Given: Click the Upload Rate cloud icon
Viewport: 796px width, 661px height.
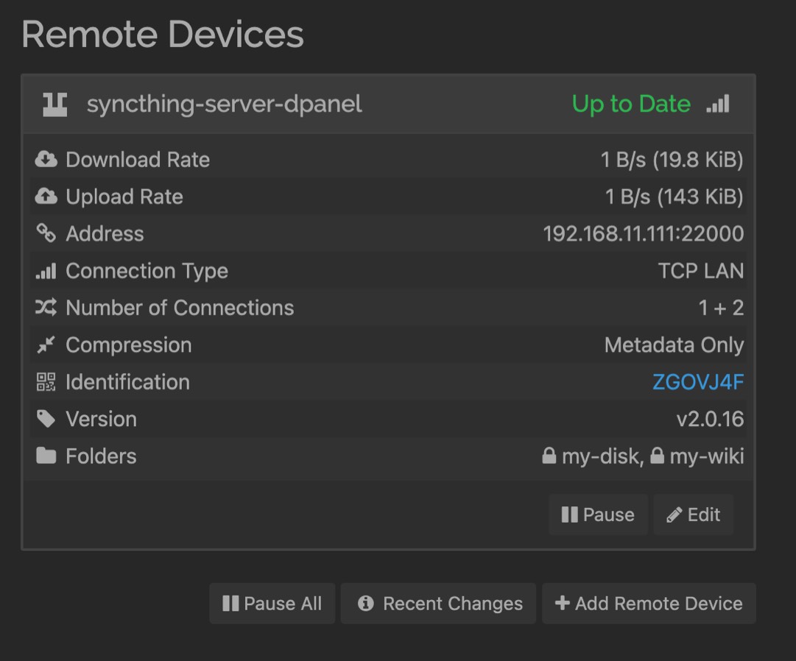Looking at the screenshot, I should click(46, 197).
